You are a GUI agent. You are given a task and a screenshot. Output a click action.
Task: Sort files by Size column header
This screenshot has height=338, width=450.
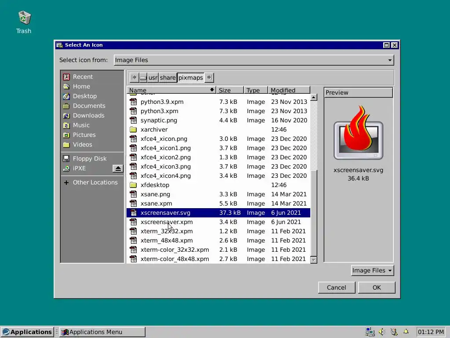230,90
